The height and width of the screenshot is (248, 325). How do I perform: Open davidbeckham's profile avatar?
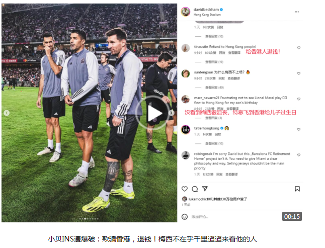186,12
